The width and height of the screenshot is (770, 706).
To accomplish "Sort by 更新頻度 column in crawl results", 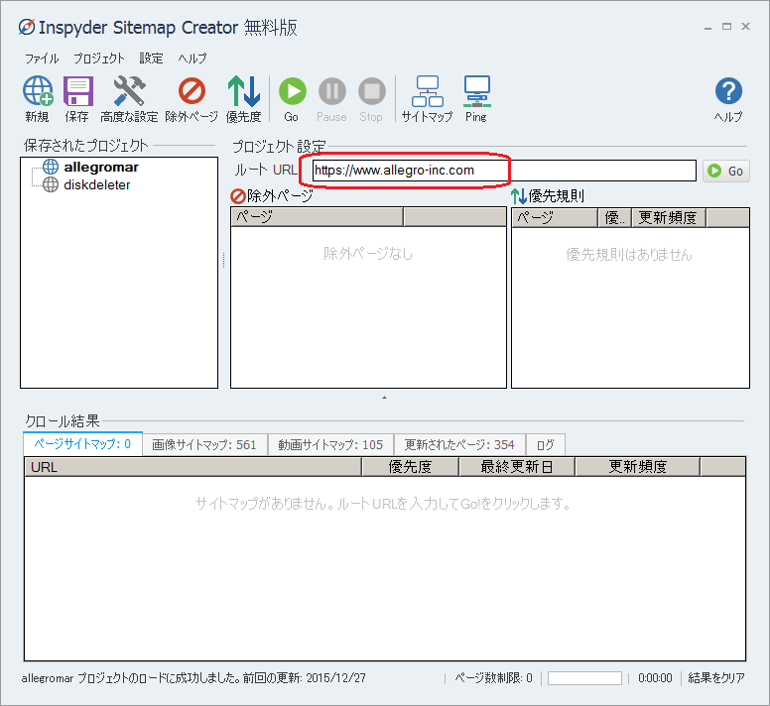I will (637, 467).
